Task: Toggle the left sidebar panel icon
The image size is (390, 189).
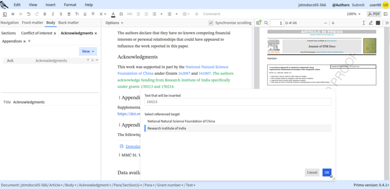Action: click(5, 14)
